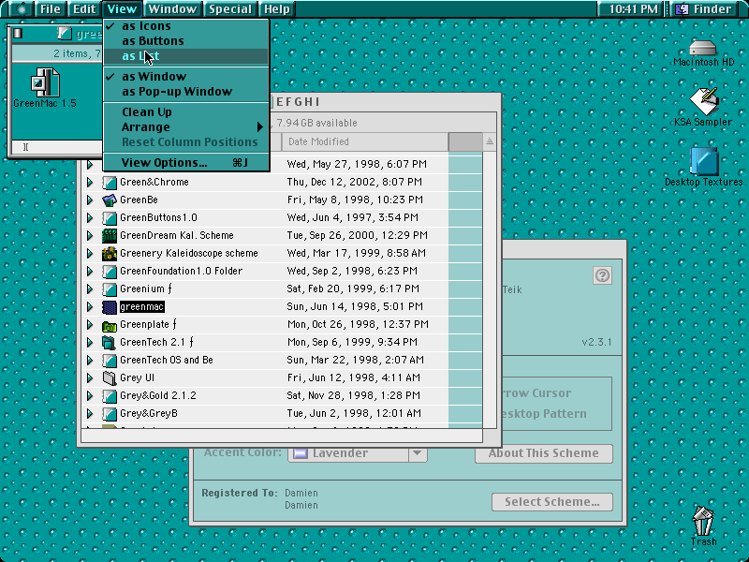
Task: Click the Grey UI folder icon
Action: 110,378
